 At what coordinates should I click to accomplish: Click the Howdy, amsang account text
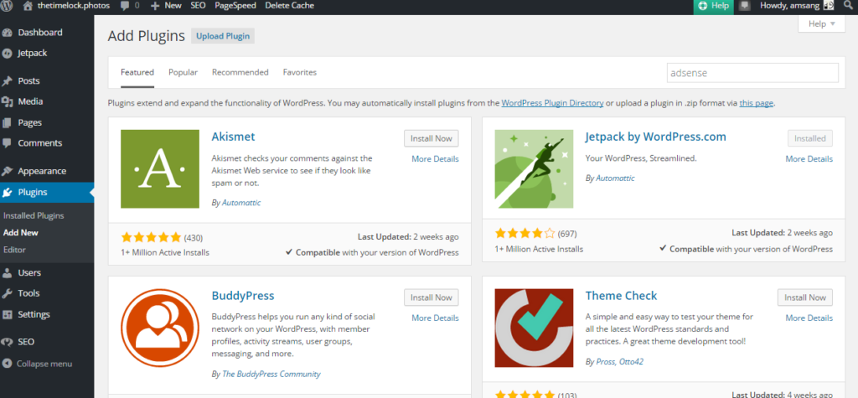pyautogui.click(x=789, y=6)
